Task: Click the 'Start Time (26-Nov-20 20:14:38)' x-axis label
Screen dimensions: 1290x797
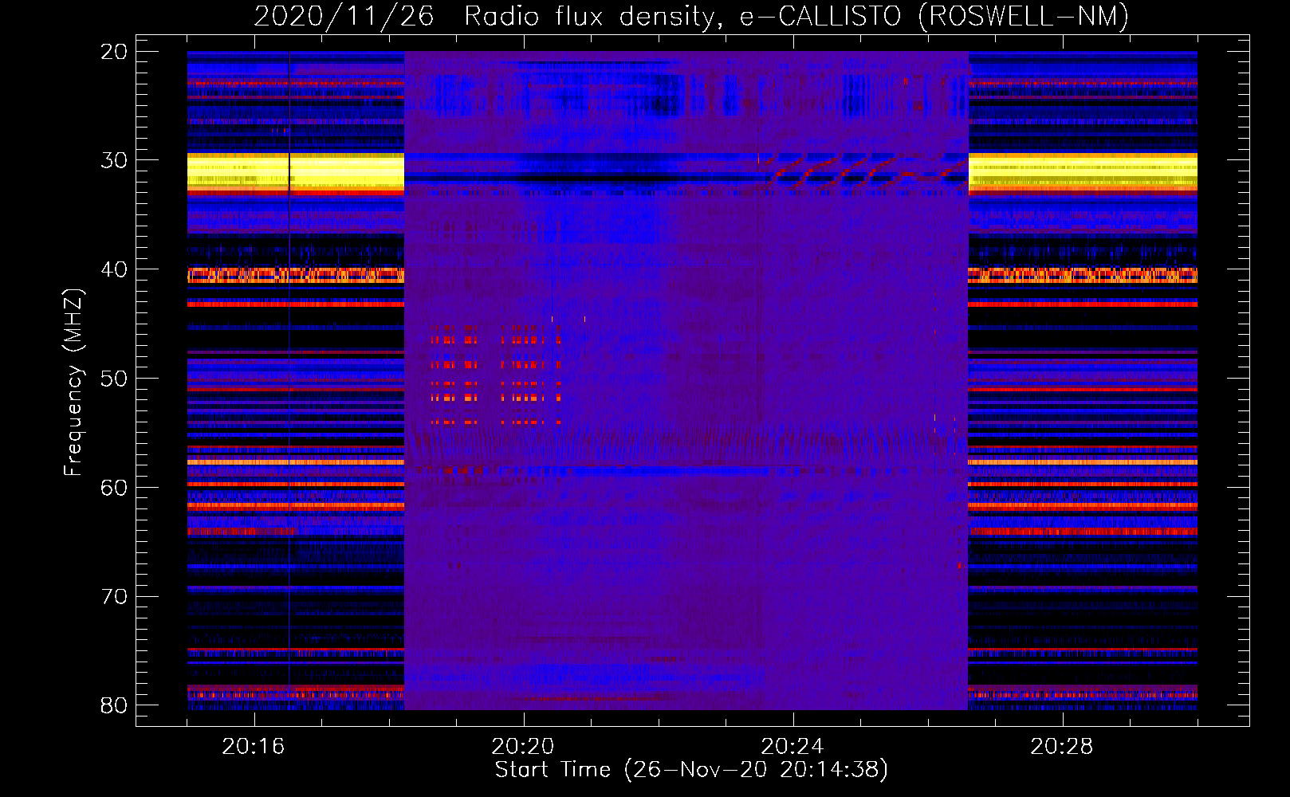Action: point(691,770)
